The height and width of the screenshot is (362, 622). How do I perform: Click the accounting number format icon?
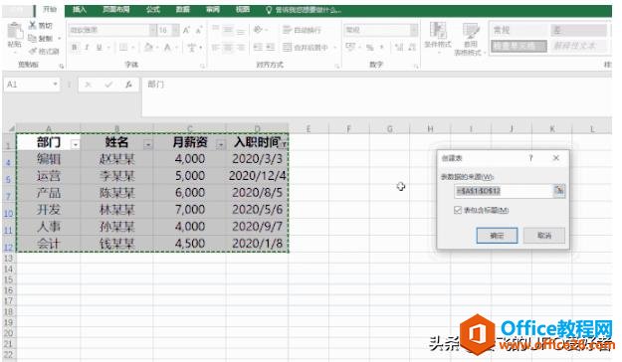[350, 47]
